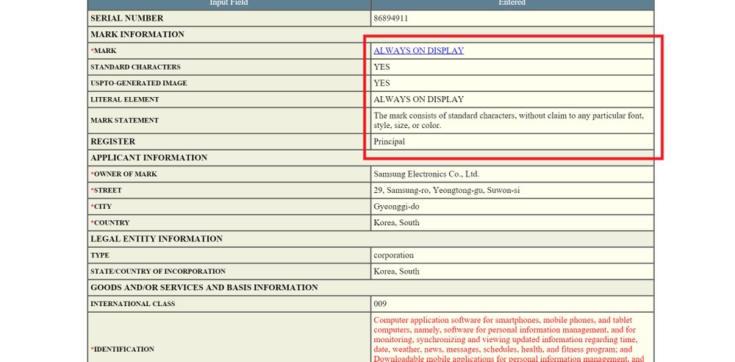The width and height of the screenshot is (735, 362).
Task: Click the IDENTIFICATION field label
Action: [x=122, y=349]
